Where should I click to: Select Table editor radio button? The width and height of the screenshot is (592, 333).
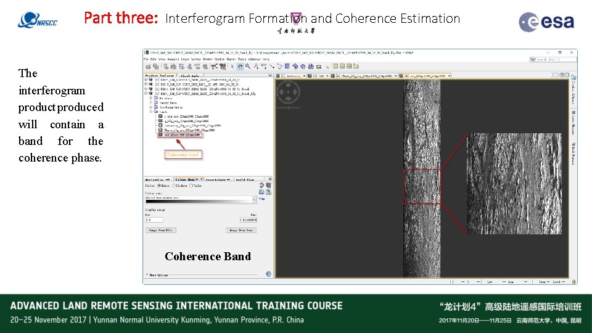pyautogui.click(x=191, y=186)
